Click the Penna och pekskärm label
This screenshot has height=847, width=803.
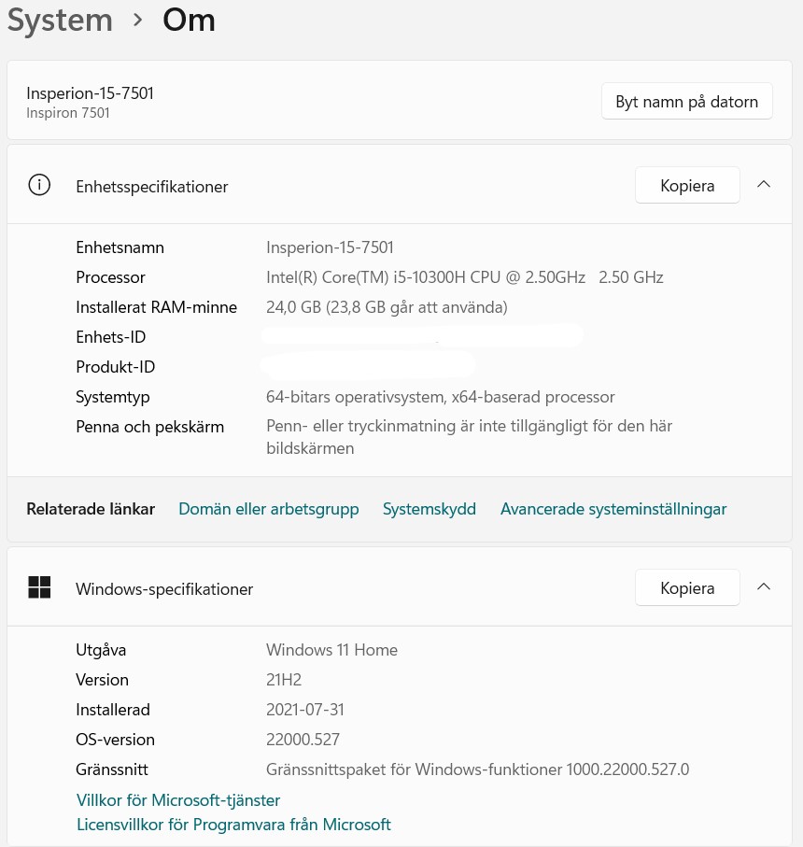pyautogui.click(x=149, y=427)
